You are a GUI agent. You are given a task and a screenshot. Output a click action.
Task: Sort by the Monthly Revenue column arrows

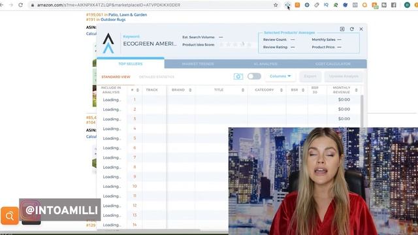(x=356, y=90)
